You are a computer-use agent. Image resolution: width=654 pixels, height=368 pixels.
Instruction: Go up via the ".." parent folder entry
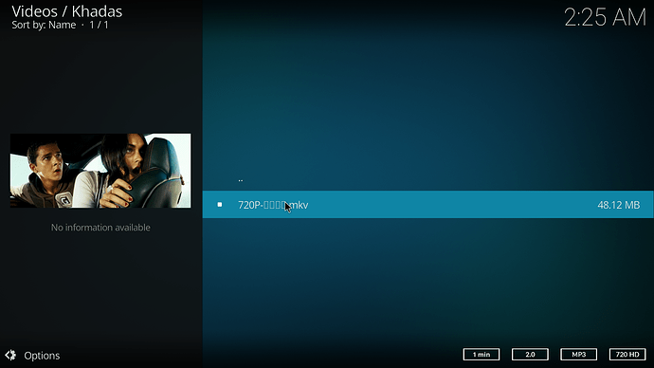241,180
